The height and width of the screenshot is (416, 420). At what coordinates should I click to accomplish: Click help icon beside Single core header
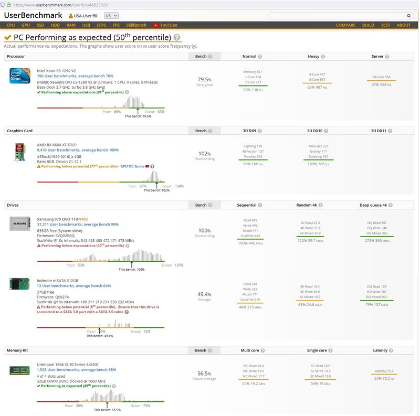(331, 350)
